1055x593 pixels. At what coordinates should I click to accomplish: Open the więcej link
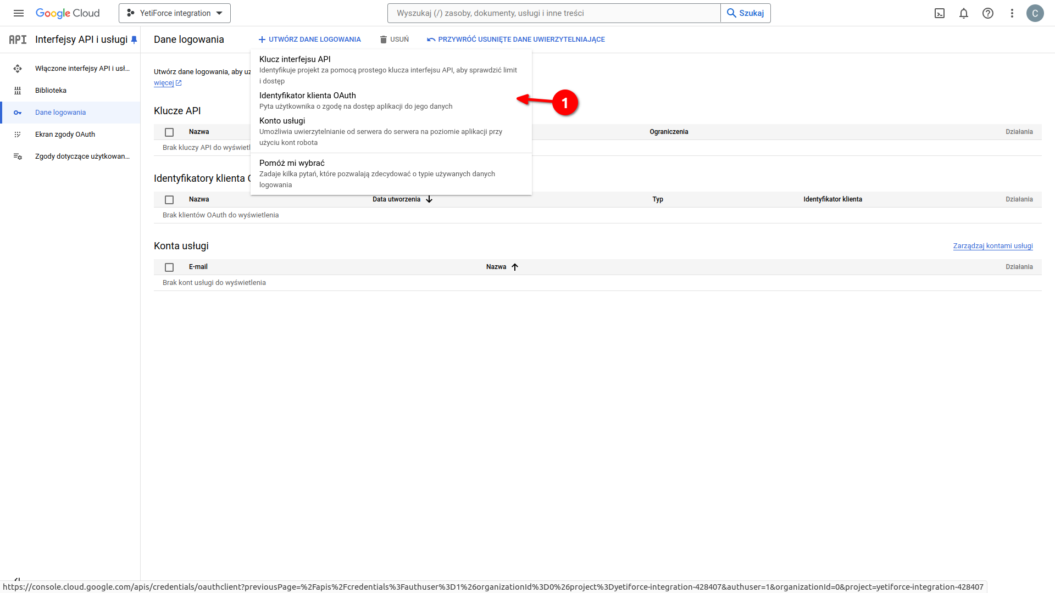click(164, 83)
